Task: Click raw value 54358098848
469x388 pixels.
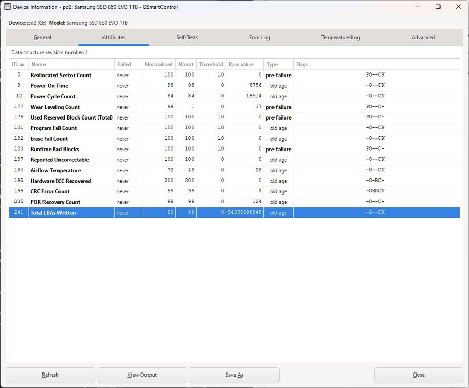Action: tap(245, 212)
